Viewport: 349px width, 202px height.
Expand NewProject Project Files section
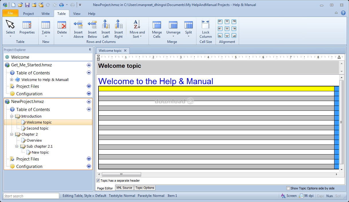[x=89, y=159]
